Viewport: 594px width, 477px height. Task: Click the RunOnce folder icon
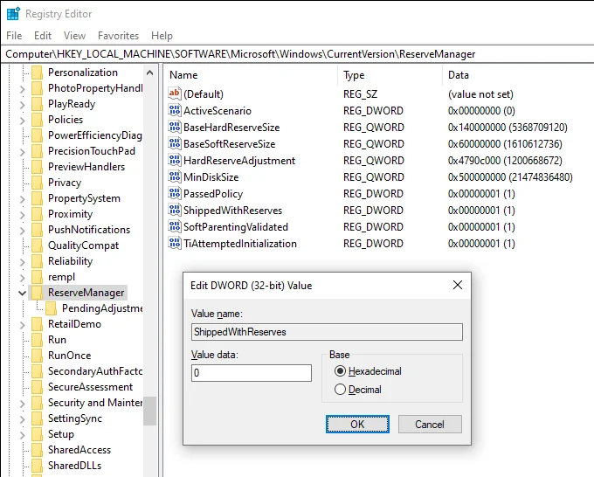pyautogui.click(x=37, y=356)
